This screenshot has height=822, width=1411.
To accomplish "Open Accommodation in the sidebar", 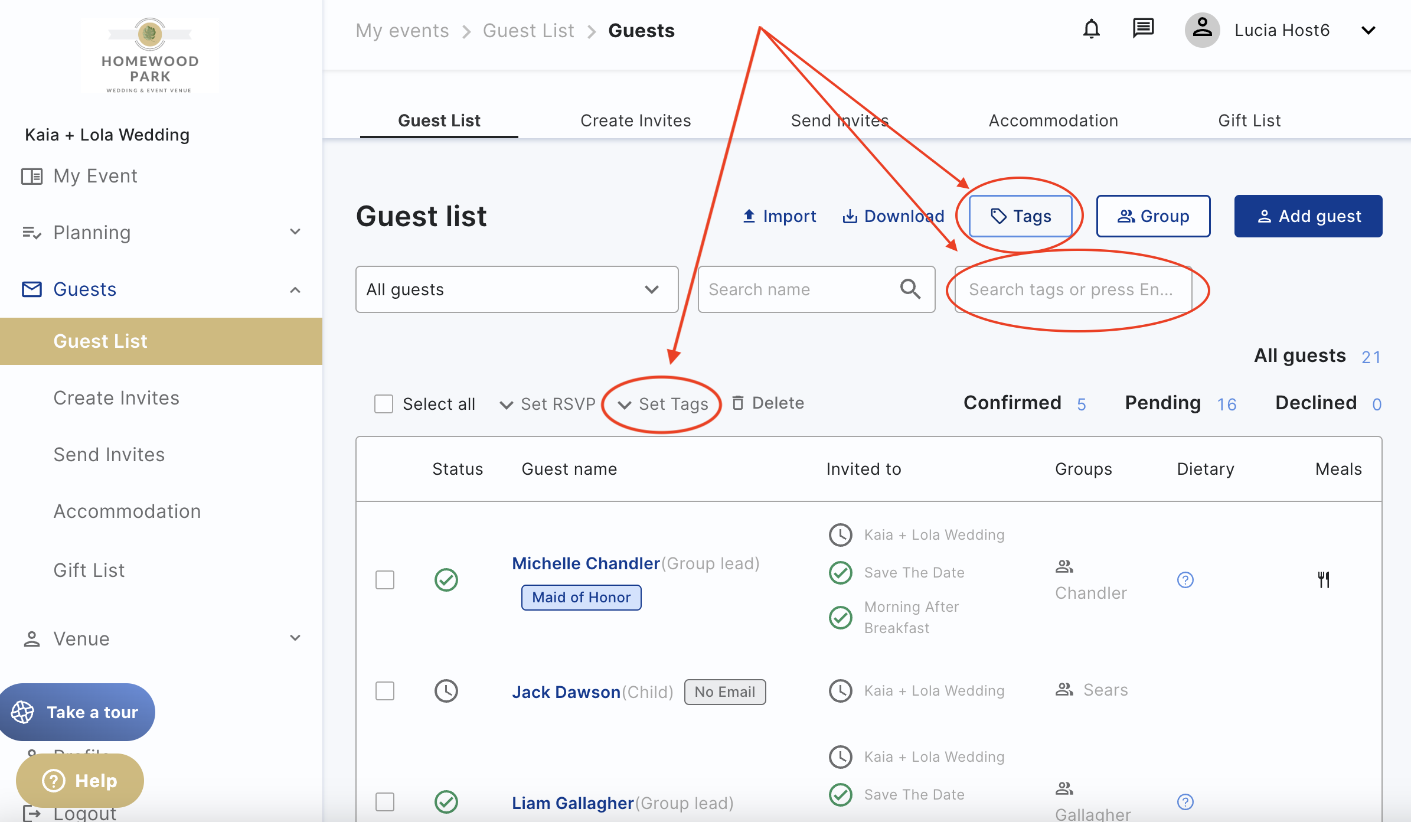I will point(127,511).
